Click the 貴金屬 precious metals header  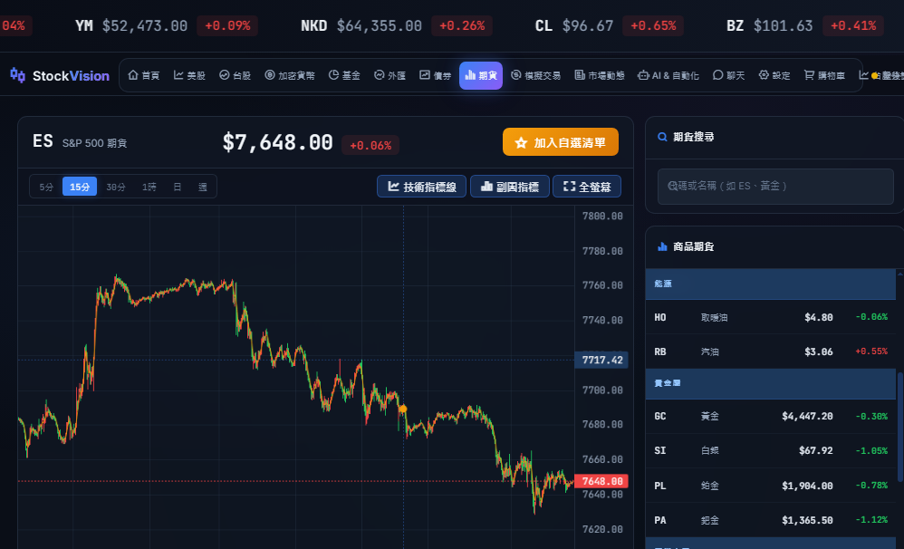click(x=771, y=383)
